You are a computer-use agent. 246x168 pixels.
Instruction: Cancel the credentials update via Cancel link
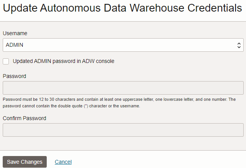click(x=63, y=162)
